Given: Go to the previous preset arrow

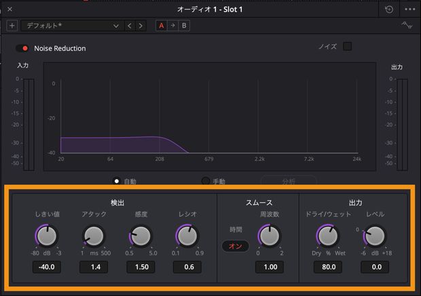Looking at the screenshot, I should click(130, 26).
